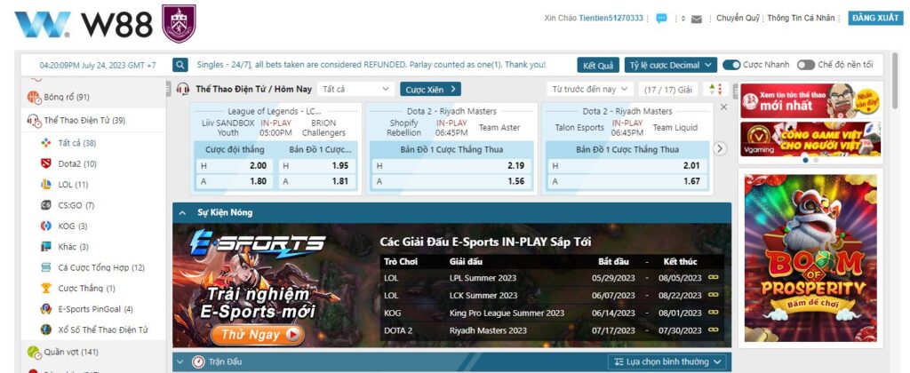Screen dimensions: 910x373
Task: Bet odds 2.01 on Talon Esports
Action: (x=627, y=165)
